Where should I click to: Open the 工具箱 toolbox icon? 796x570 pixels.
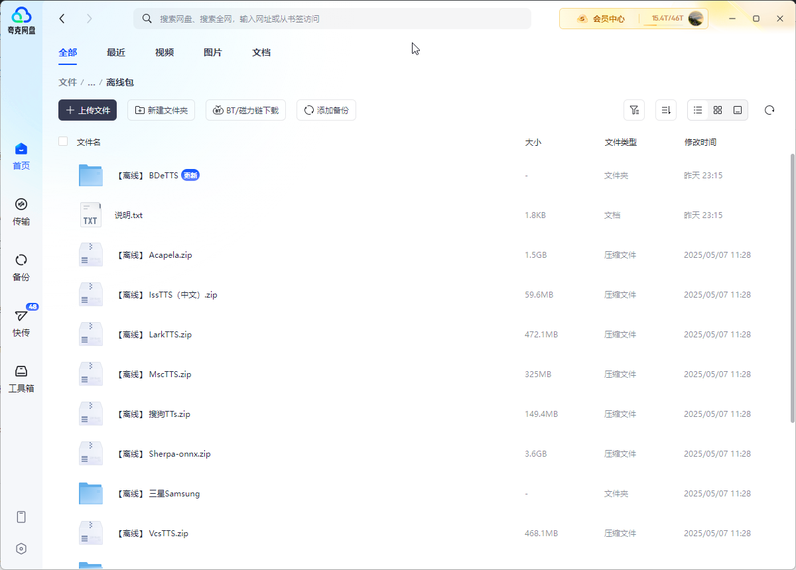pyautogui.click(x=21, y=371)
